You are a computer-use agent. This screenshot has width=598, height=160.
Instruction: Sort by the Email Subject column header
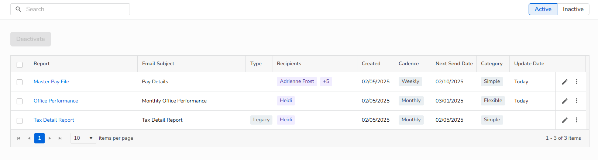pyautogui.click(x=158, y=63)
